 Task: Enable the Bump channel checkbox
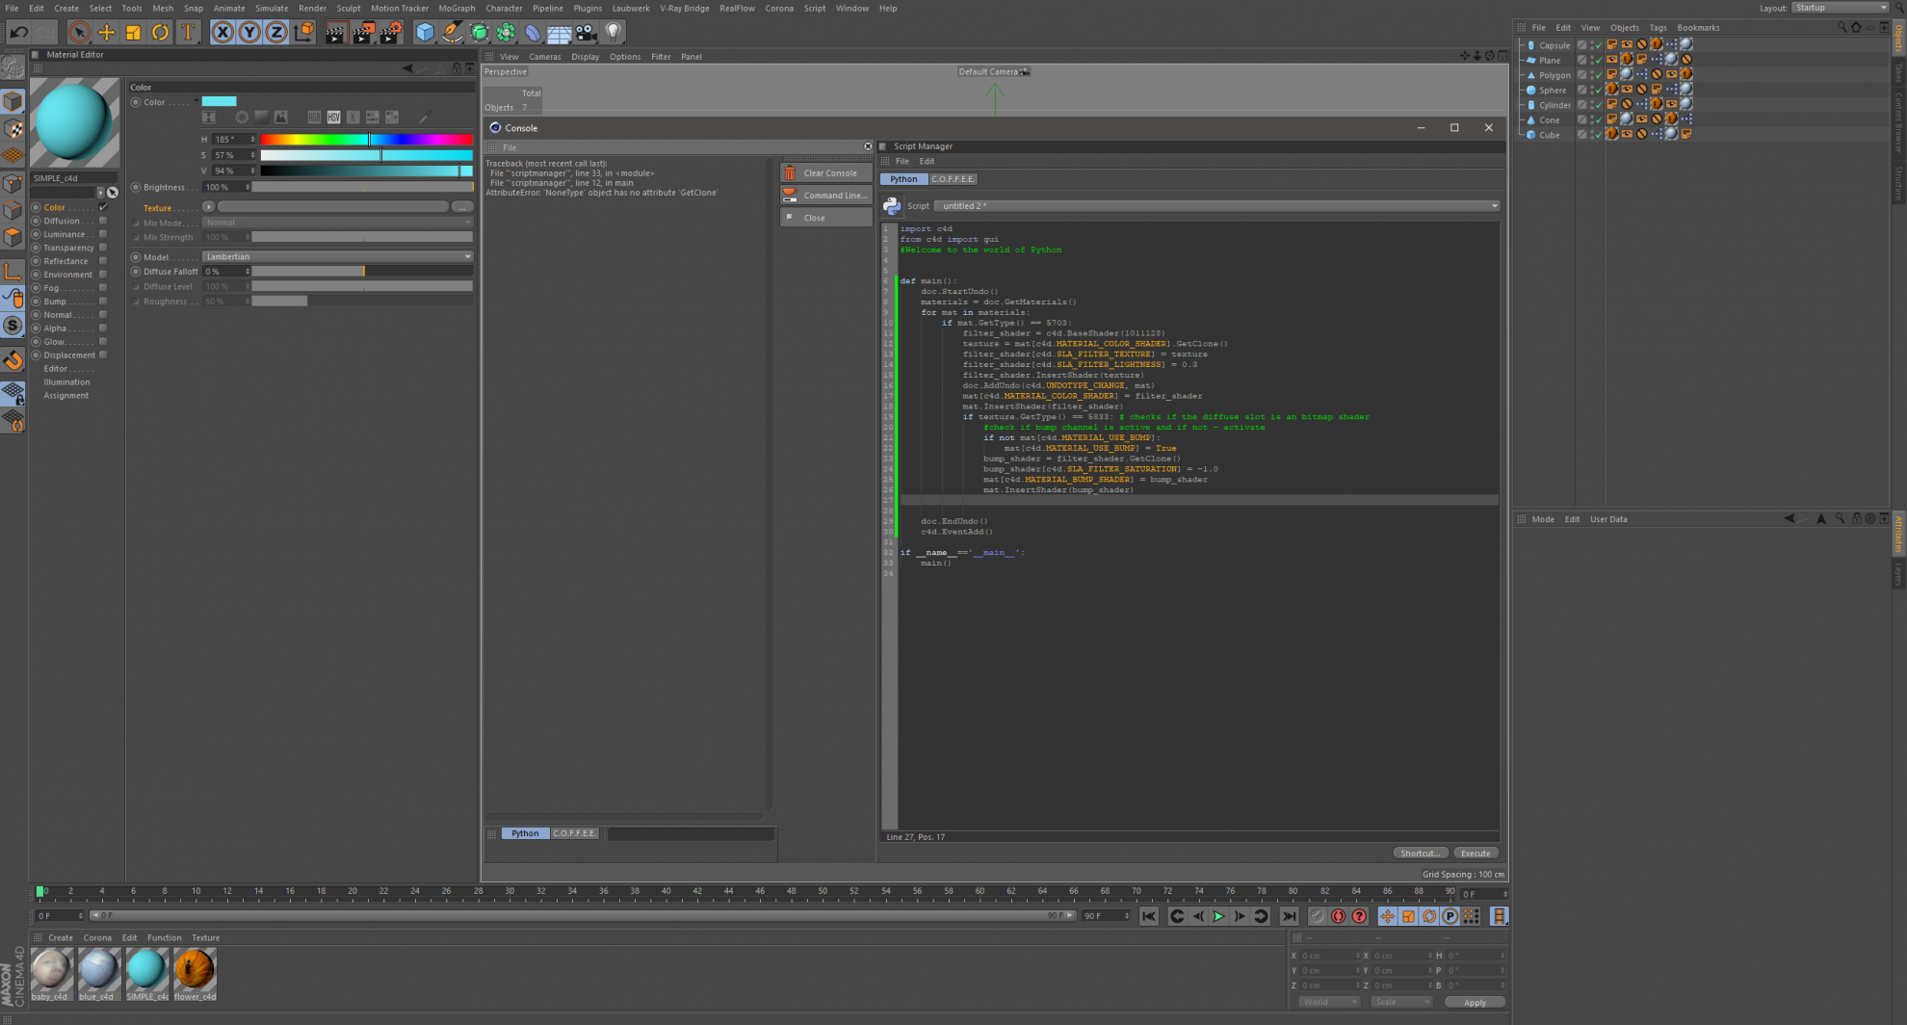coord(103,301)
